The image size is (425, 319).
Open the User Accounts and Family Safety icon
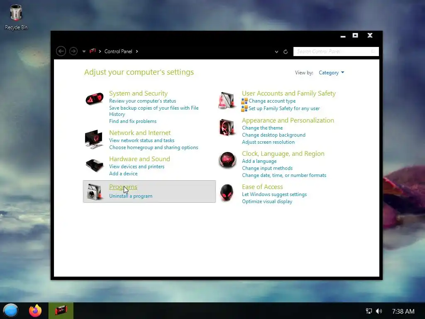(x=227, y=101)
